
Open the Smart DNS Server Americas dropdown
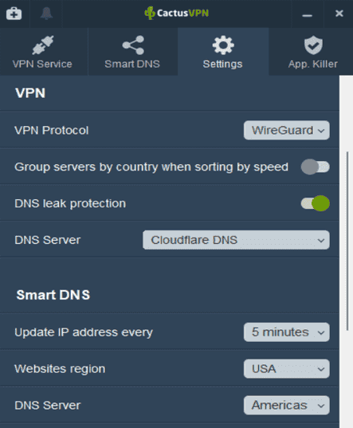pyautogui.click(x=287, y=406)
